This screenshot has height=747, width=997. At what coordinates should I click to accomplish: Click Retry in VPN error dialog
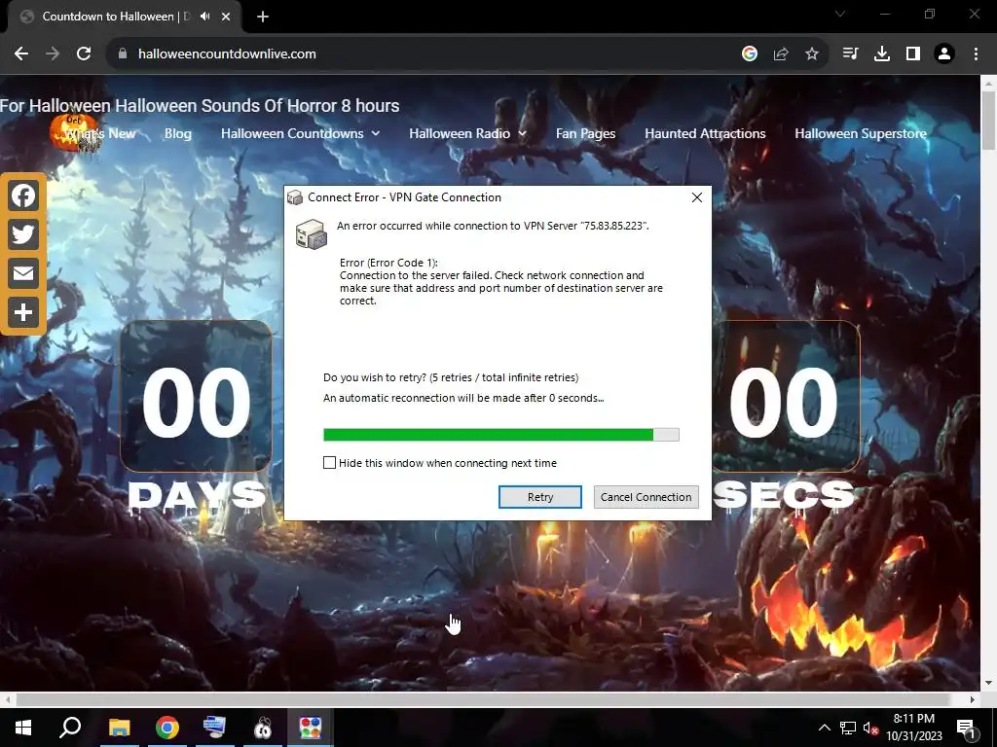coord(539,497)
